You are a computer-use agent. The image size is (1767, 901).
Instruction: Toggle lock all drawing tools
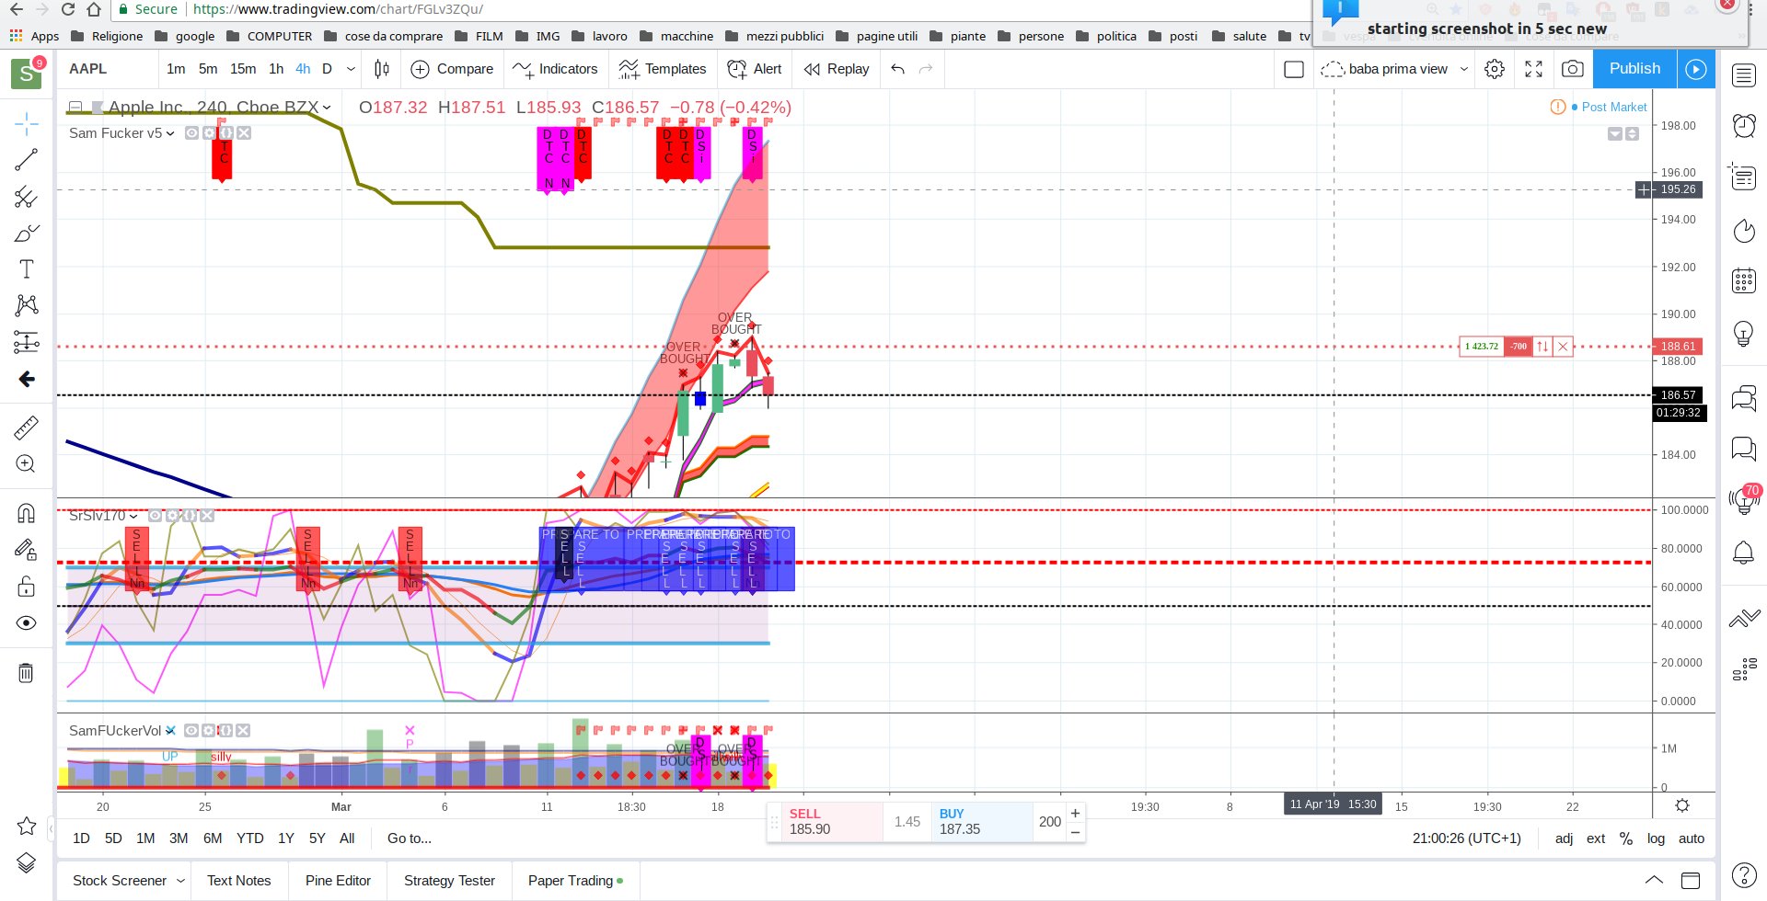coord(26,587)
